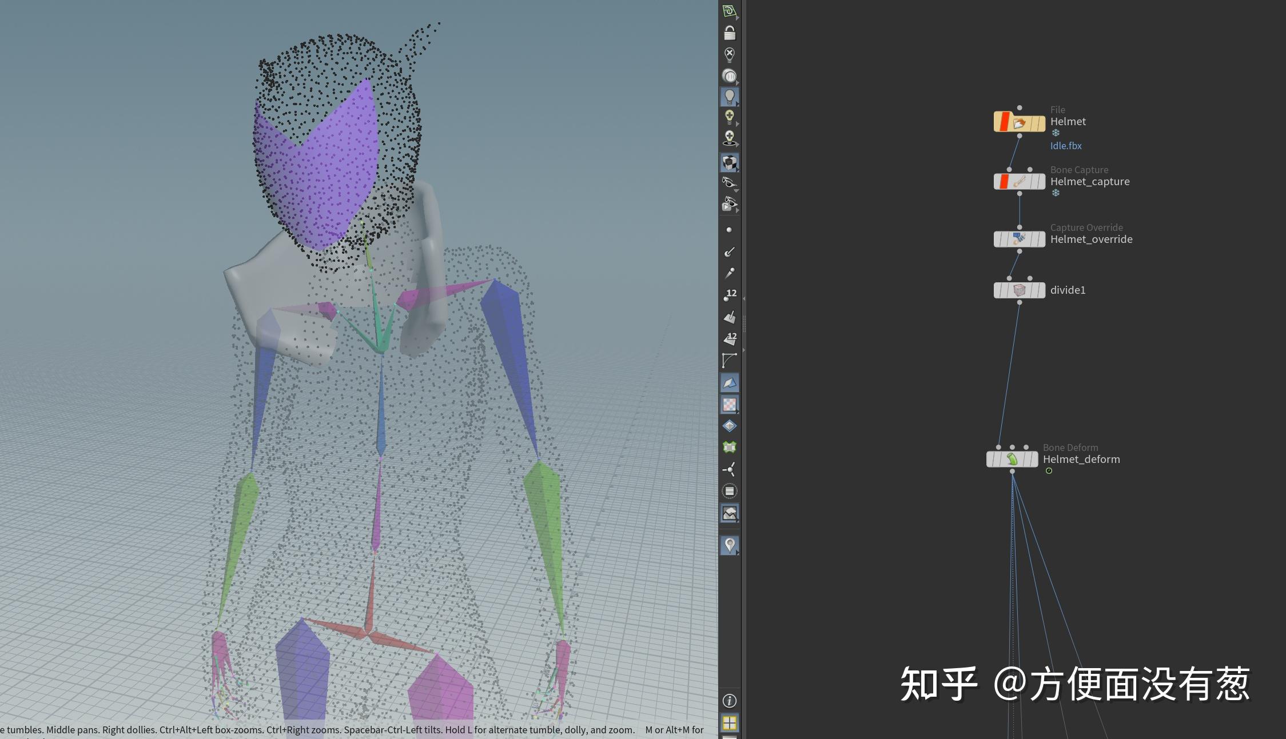Click 'Bone Capture' type label

coord(1079,170)
